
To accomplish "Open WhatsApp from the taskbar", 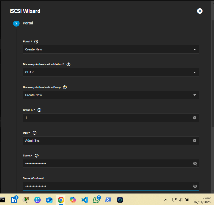I will 96,200.
